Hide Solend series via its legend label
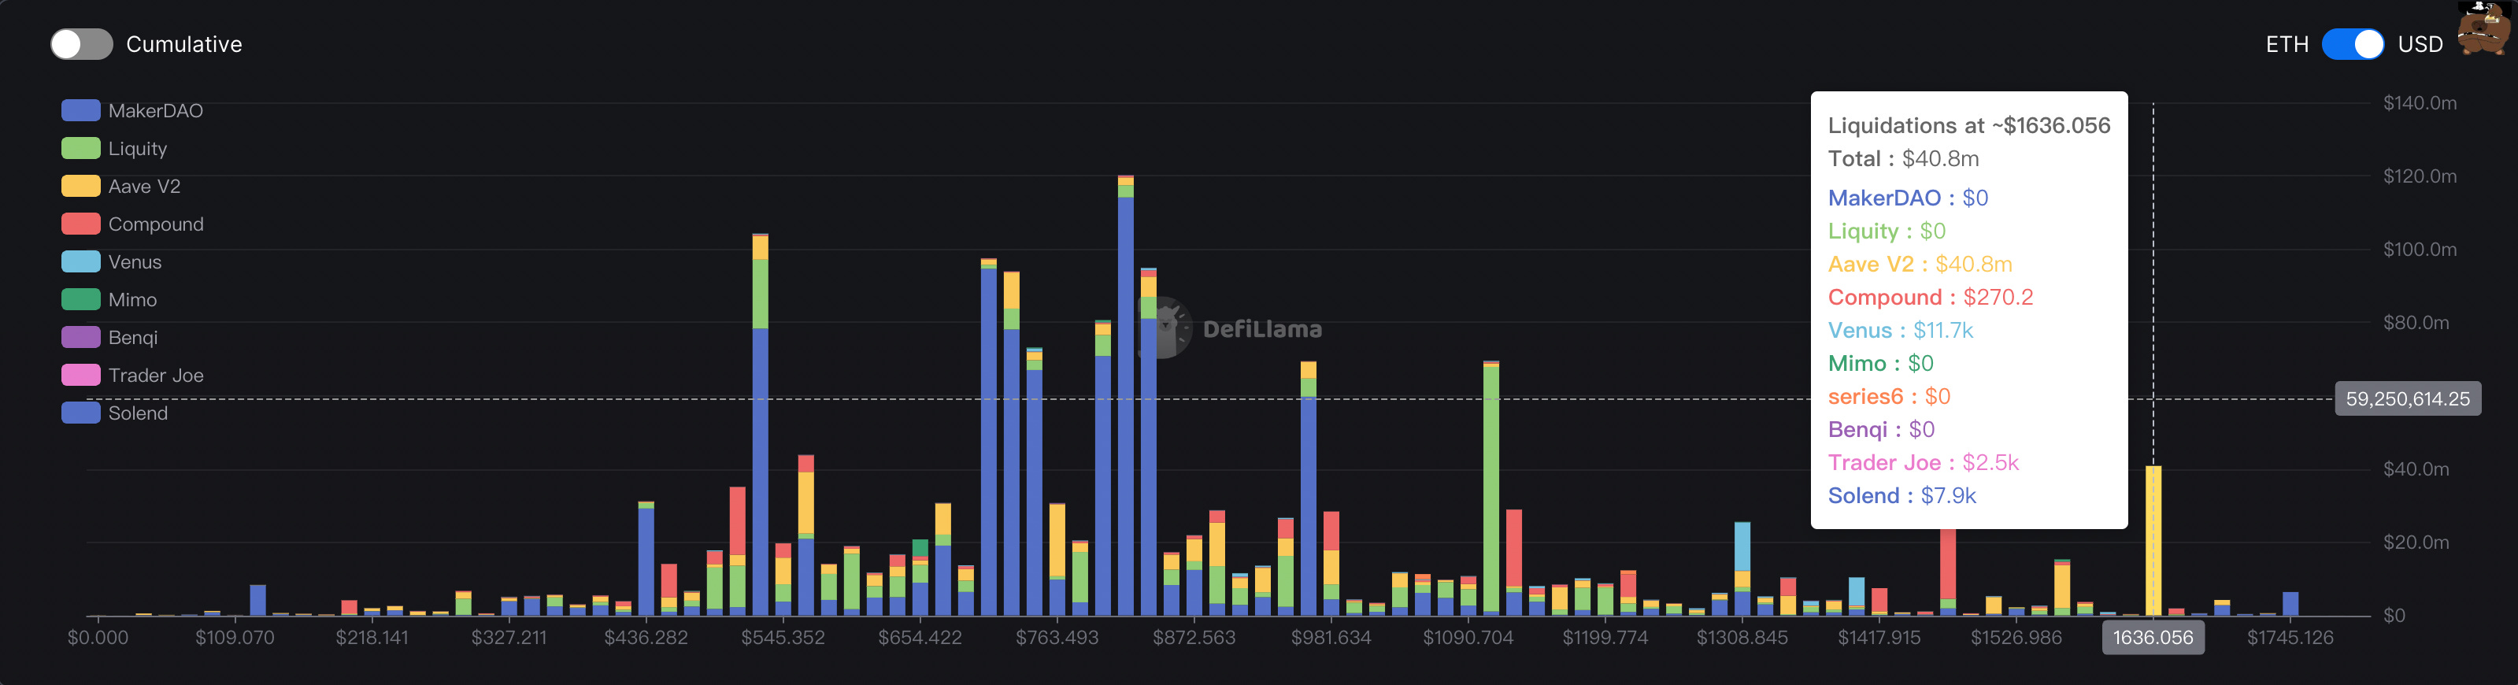 point(138,413)
